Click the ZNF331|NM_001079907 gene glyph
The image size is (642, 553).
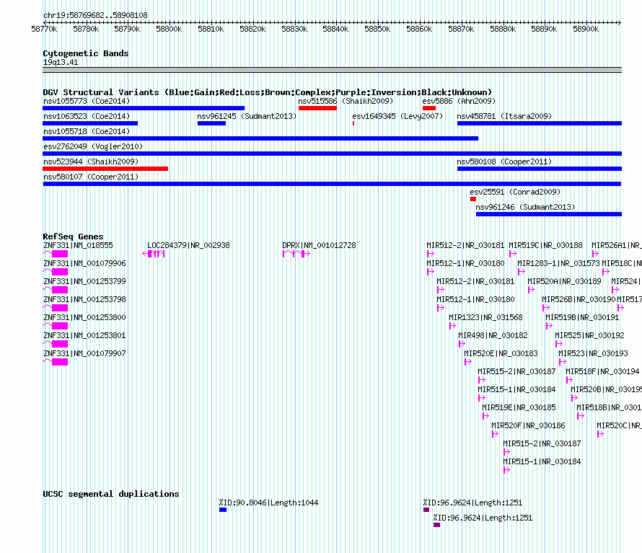(56, 362)
